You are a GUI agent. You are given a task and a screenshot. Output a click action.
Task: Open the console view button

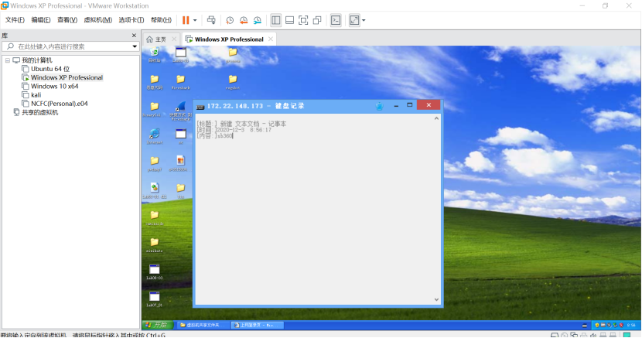click(x=336, y=20)
